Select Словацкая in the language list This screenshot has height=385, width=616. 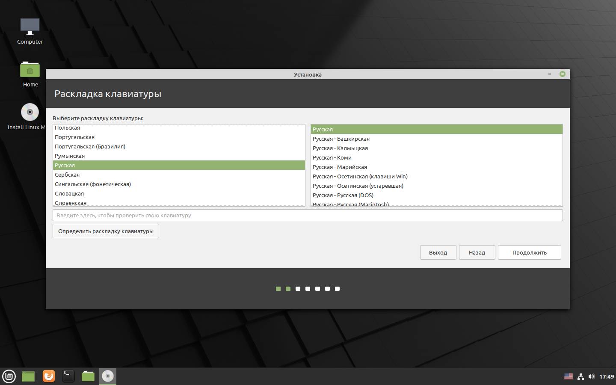[69, 193]
